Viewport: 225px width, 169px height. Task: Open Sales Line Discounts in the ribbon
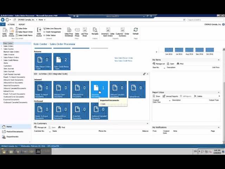[52, 29]
